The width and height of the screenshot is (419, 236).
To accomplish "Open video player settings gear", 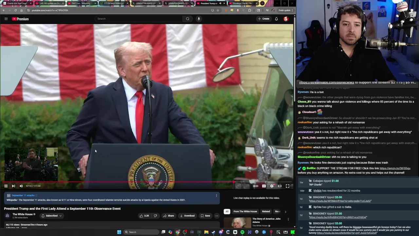I will [272, 186].
